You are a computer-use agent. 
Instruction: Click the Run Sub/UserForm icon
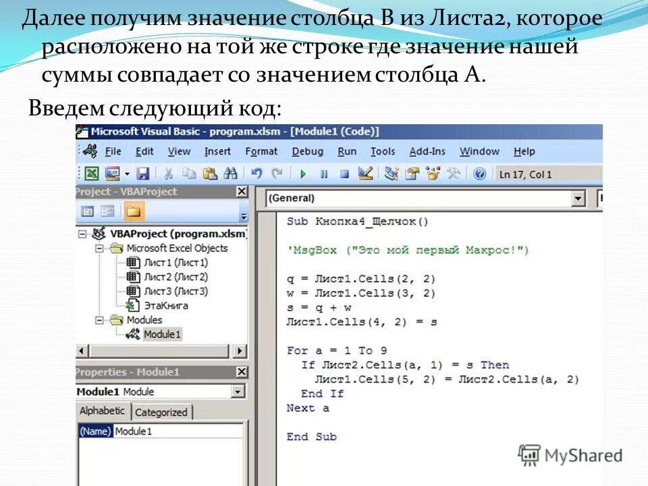(x=302, y=173)
